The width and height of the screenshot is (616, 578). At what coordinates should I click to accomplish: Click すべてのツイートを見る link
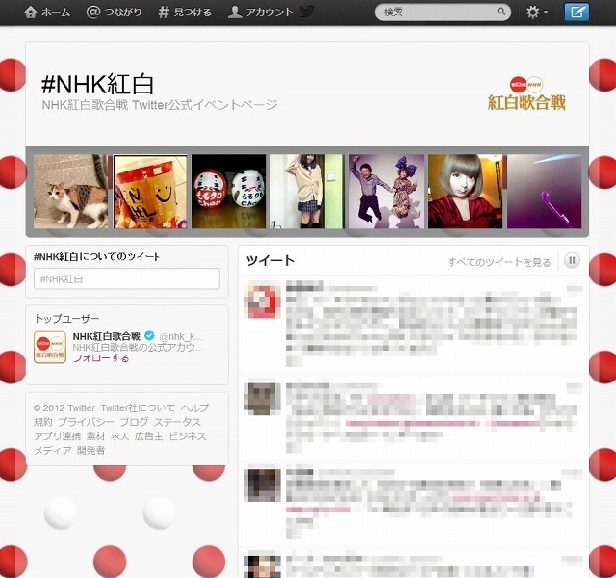point(500,262)
